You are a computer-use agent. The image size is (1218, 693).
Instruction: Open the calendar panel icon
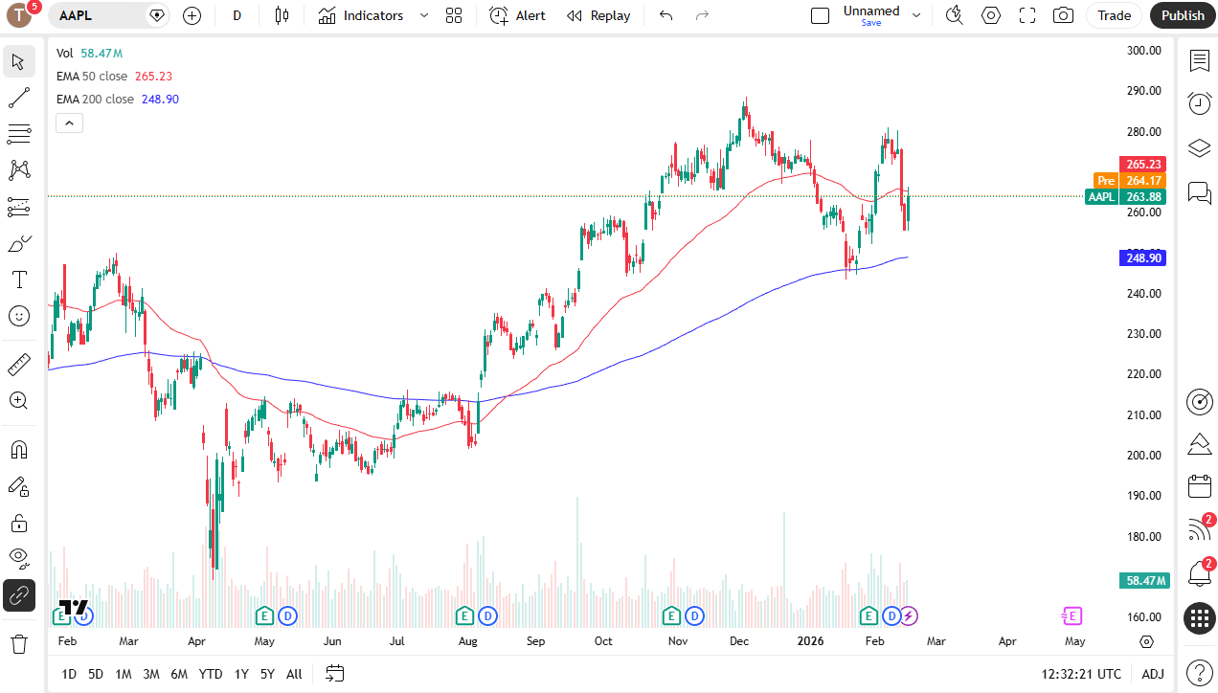[1200, 486]
